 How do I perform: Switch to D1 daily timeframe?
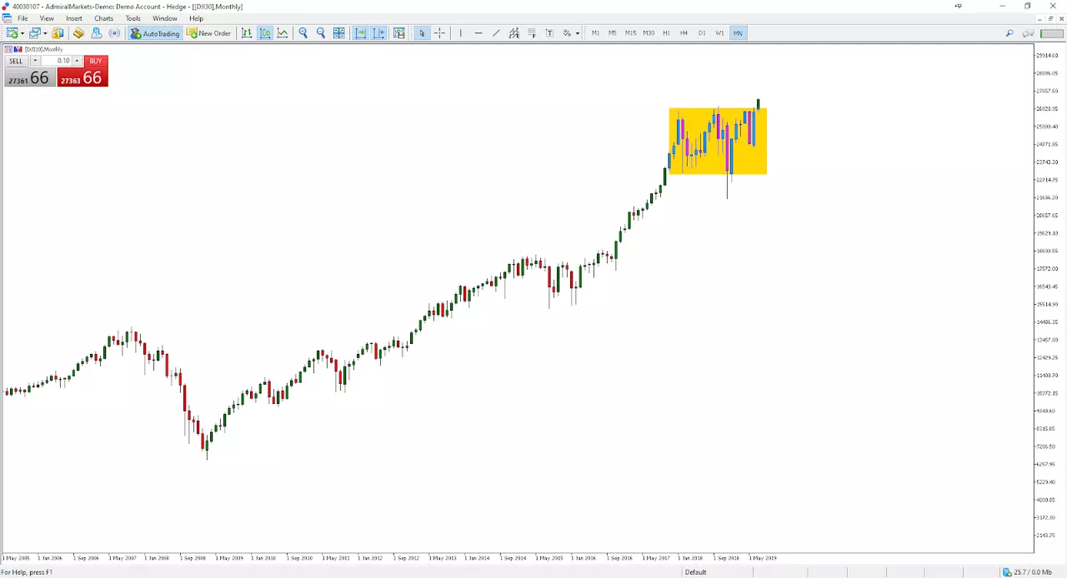(702, 33)
